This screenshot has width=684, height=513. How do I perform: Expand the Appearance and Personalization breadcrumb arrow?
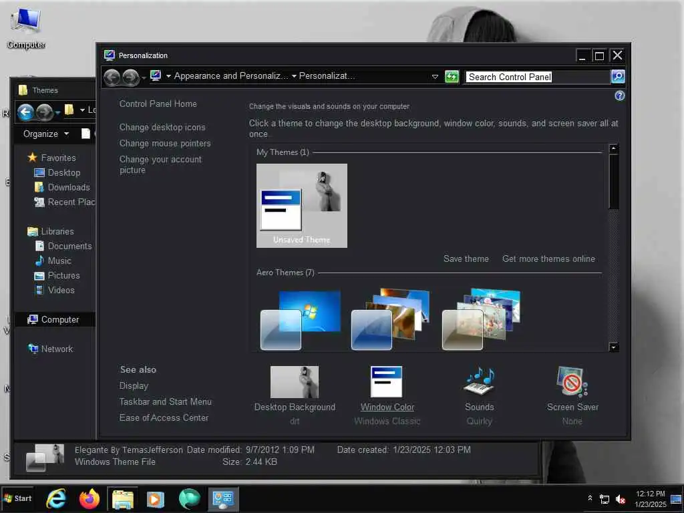pyautogui.click(x=168, y=76)
